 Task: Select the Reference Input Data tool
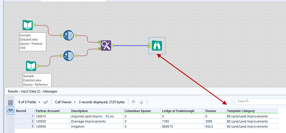[31, 66]
